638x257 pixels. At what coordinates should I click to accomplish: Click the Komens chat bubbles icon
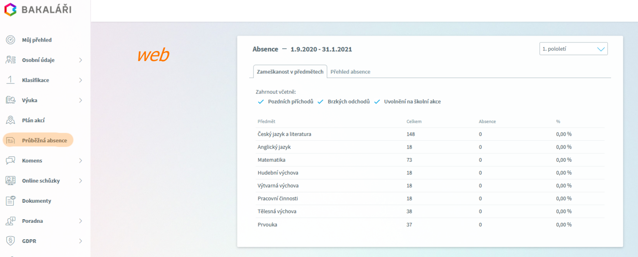pyautogui.click(x=10, y=160)
